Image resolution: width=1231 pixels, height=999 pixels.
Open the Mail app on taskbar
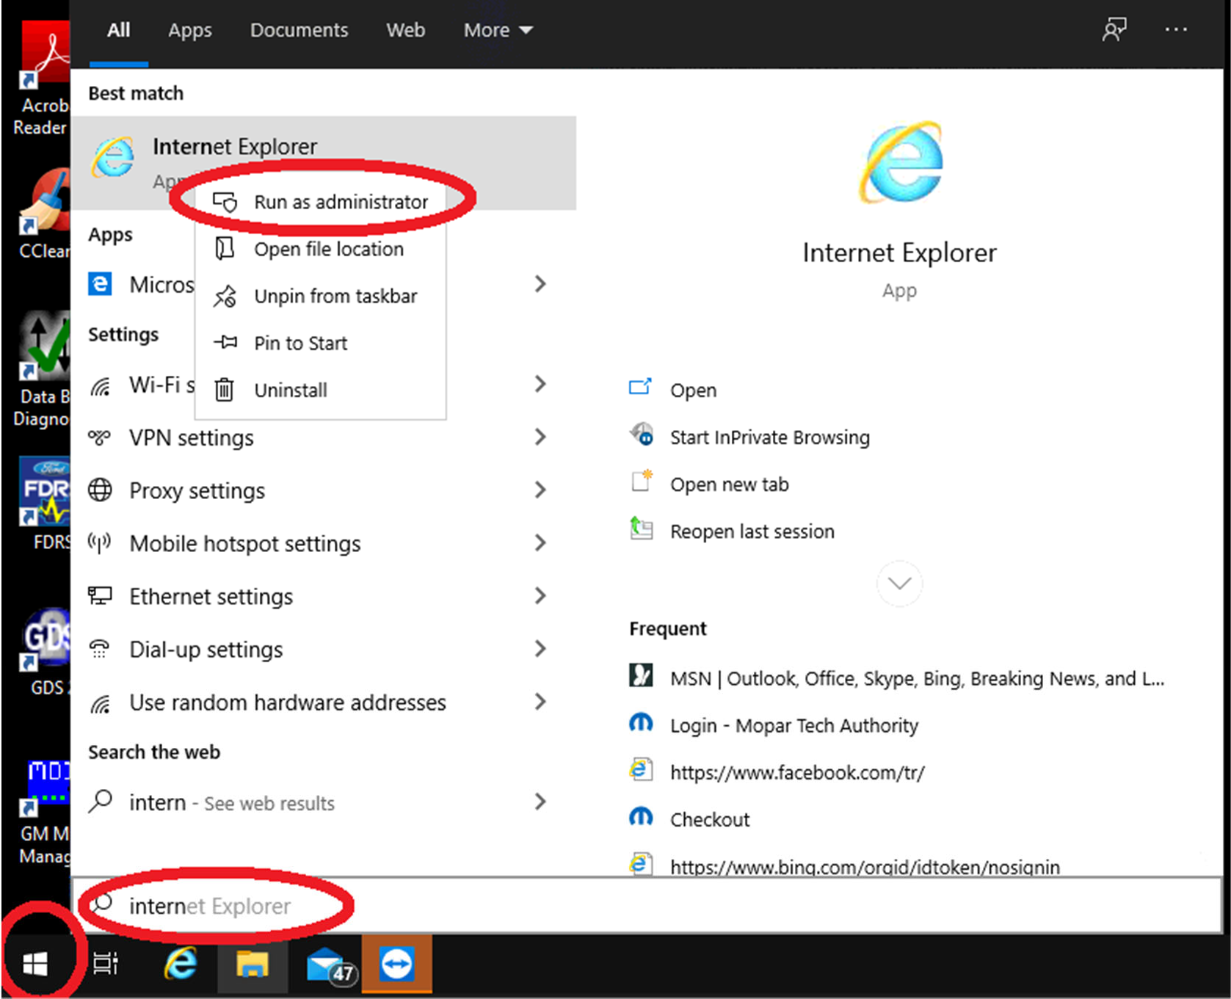(x=330, y=965)
